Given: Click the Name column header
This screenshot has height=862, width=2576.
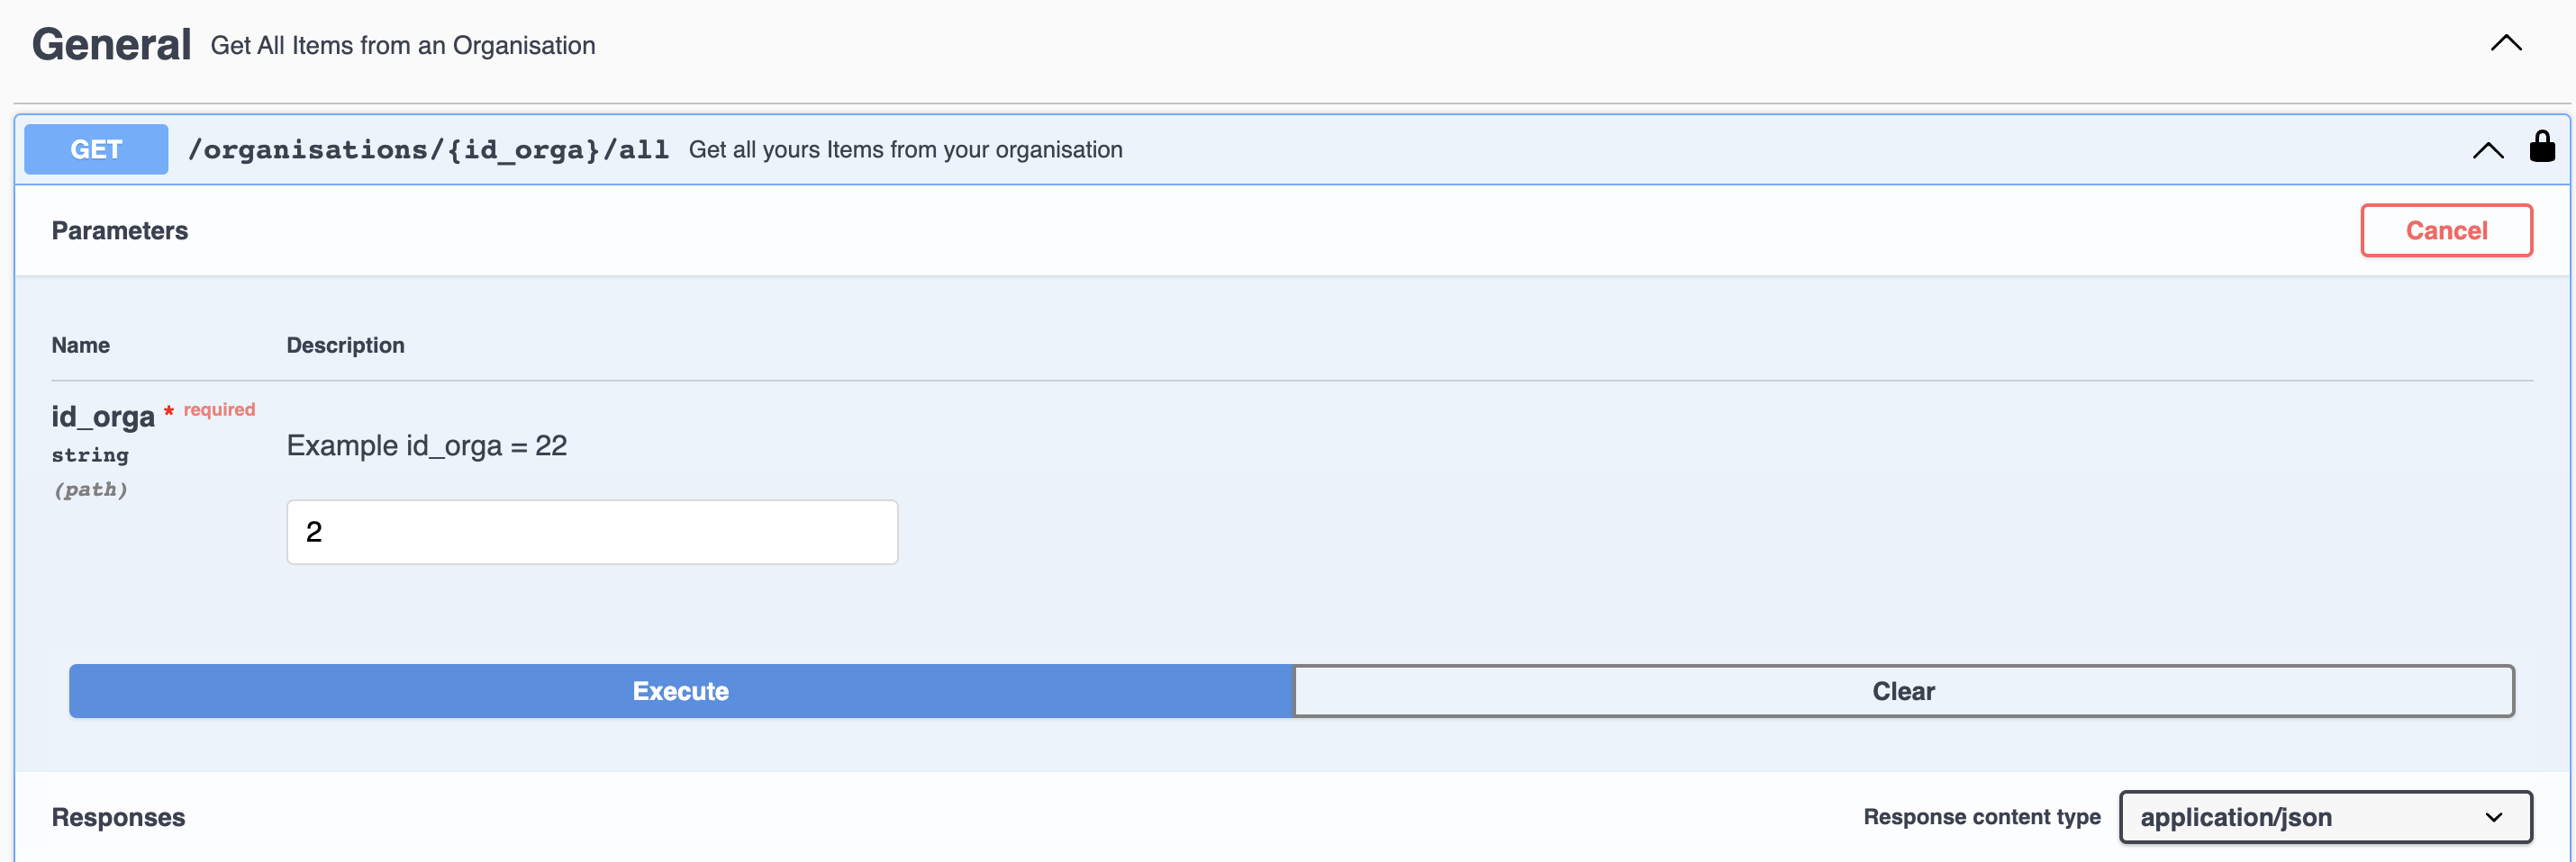Looking at the screenshot, I should tap(81, 346).
